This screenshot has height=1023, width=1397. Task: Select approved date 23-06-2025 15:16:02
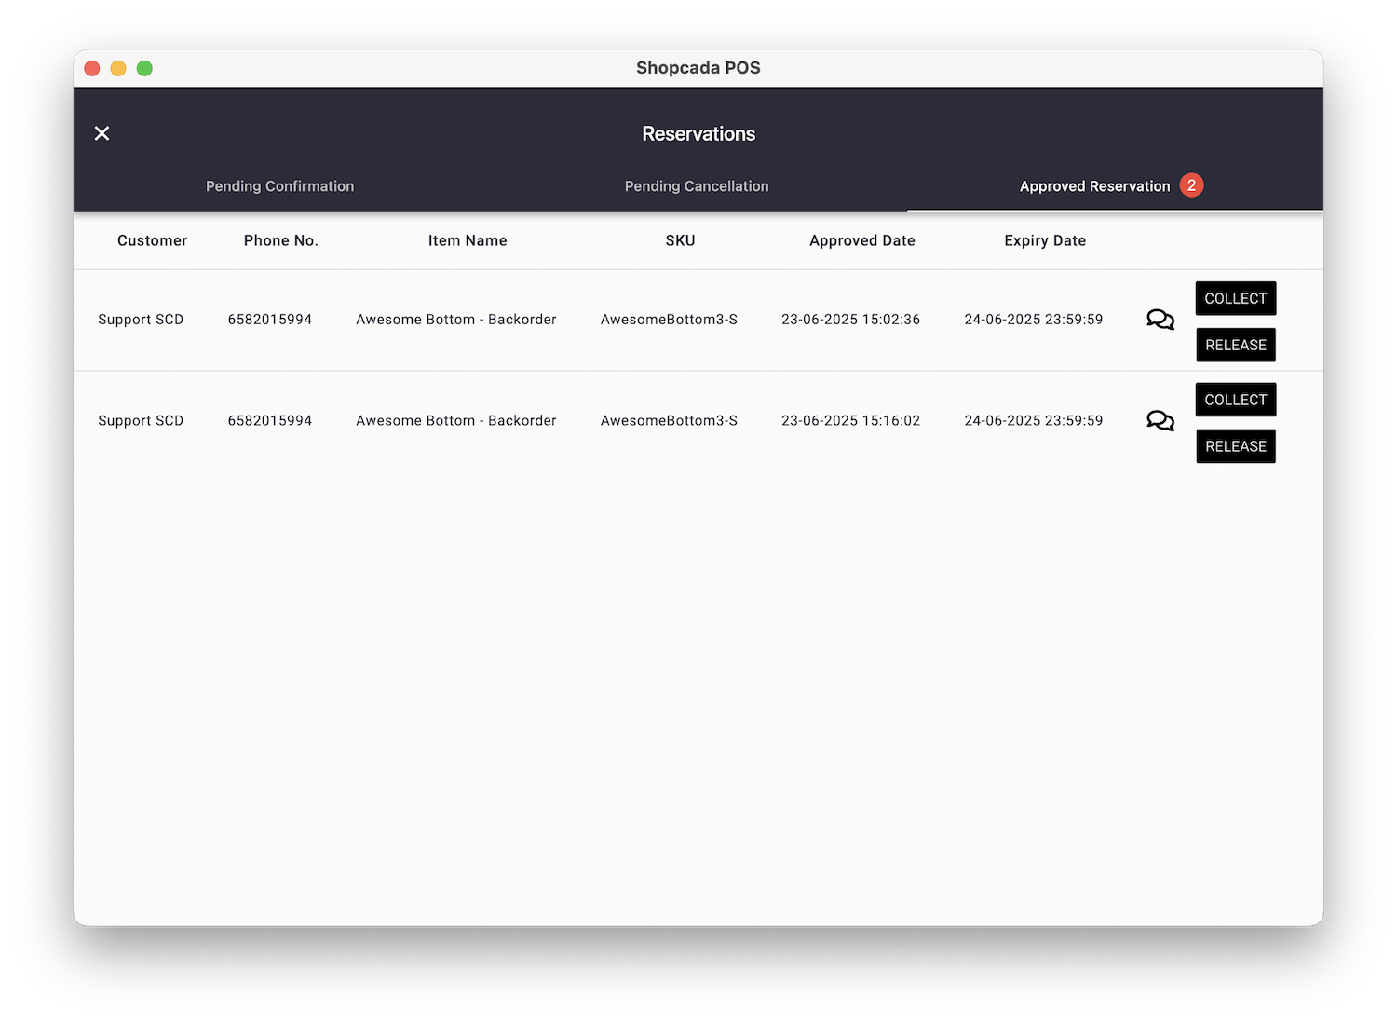click(850, 421)
